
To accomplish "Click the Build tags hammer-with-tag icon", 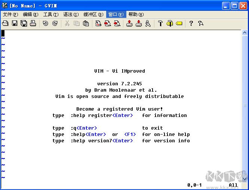I will tap(170, 23).
